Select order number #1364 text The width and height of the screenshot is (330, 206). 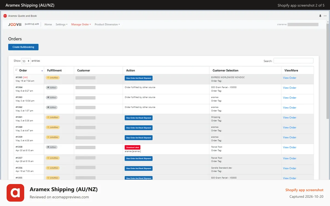[x=19, y=87]
